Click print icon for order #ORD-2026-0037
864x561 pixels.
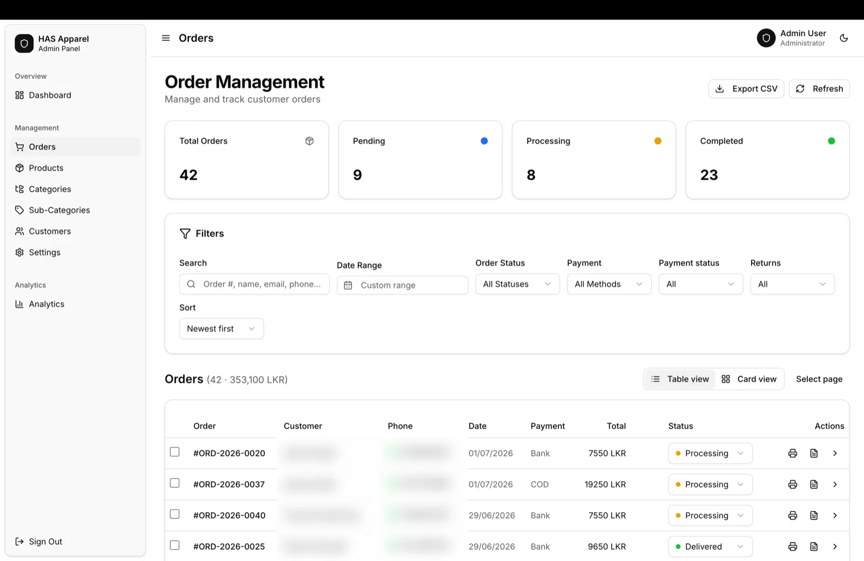click(x=793, y=485)
